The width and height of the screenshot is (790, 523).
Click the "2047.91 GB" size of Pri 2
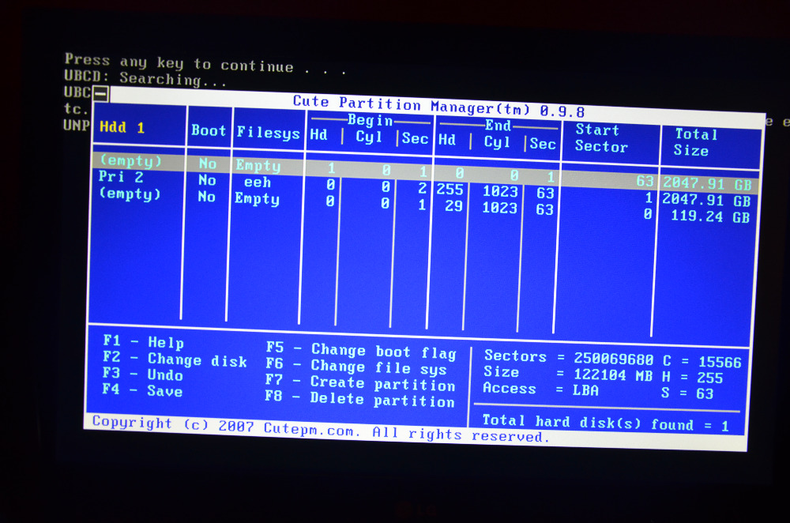pos(705,200)
